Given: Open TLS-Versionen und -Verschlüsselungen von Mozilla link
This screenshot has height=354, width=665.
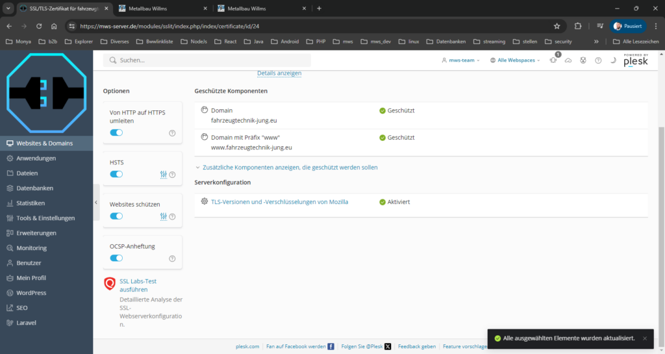Looking at the screenshot, I should coord(279,202).
